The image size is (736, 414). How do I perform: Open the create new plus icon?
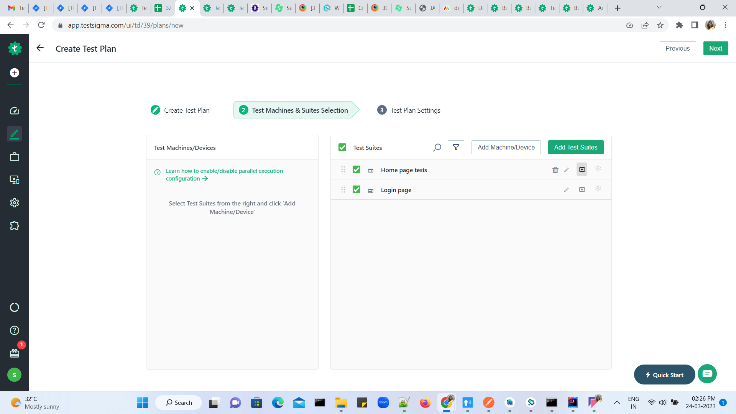click(15, 73)
